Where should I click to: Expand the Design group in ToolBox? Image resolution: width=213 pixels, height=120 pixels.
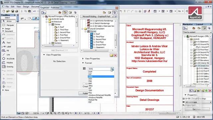[x=3, y=29]
